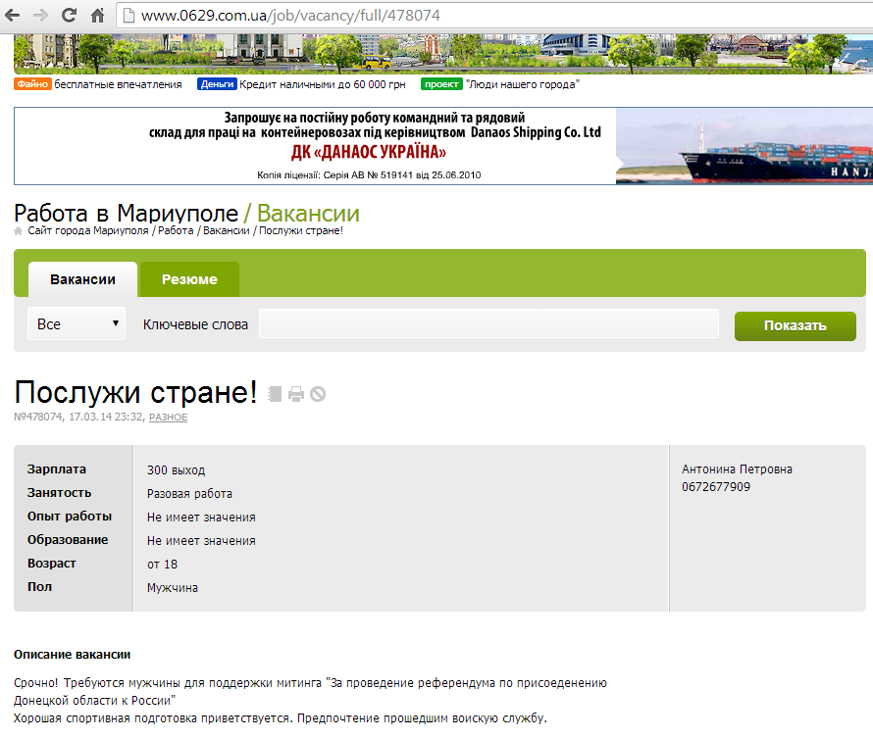Click the browser back arrow

(15, 16)
